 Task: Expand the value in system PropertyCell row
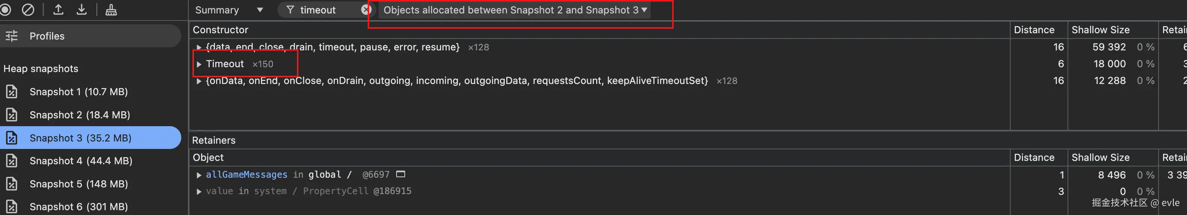[198, 191]
